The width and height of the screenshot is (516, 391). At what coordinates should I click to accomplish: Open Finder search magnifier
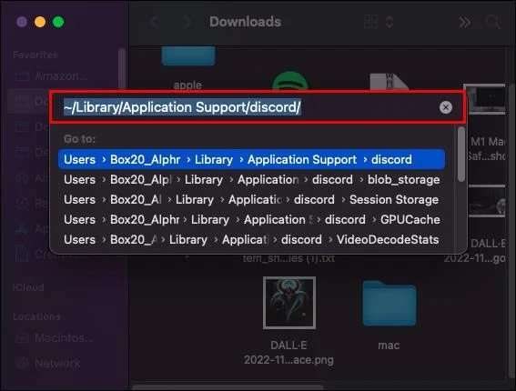pos(492,22)
